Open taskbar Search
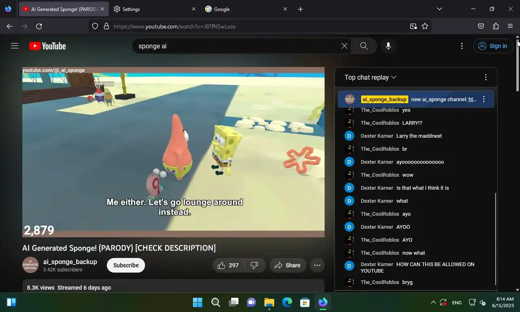520x312 pixels. tap(216, 302)
